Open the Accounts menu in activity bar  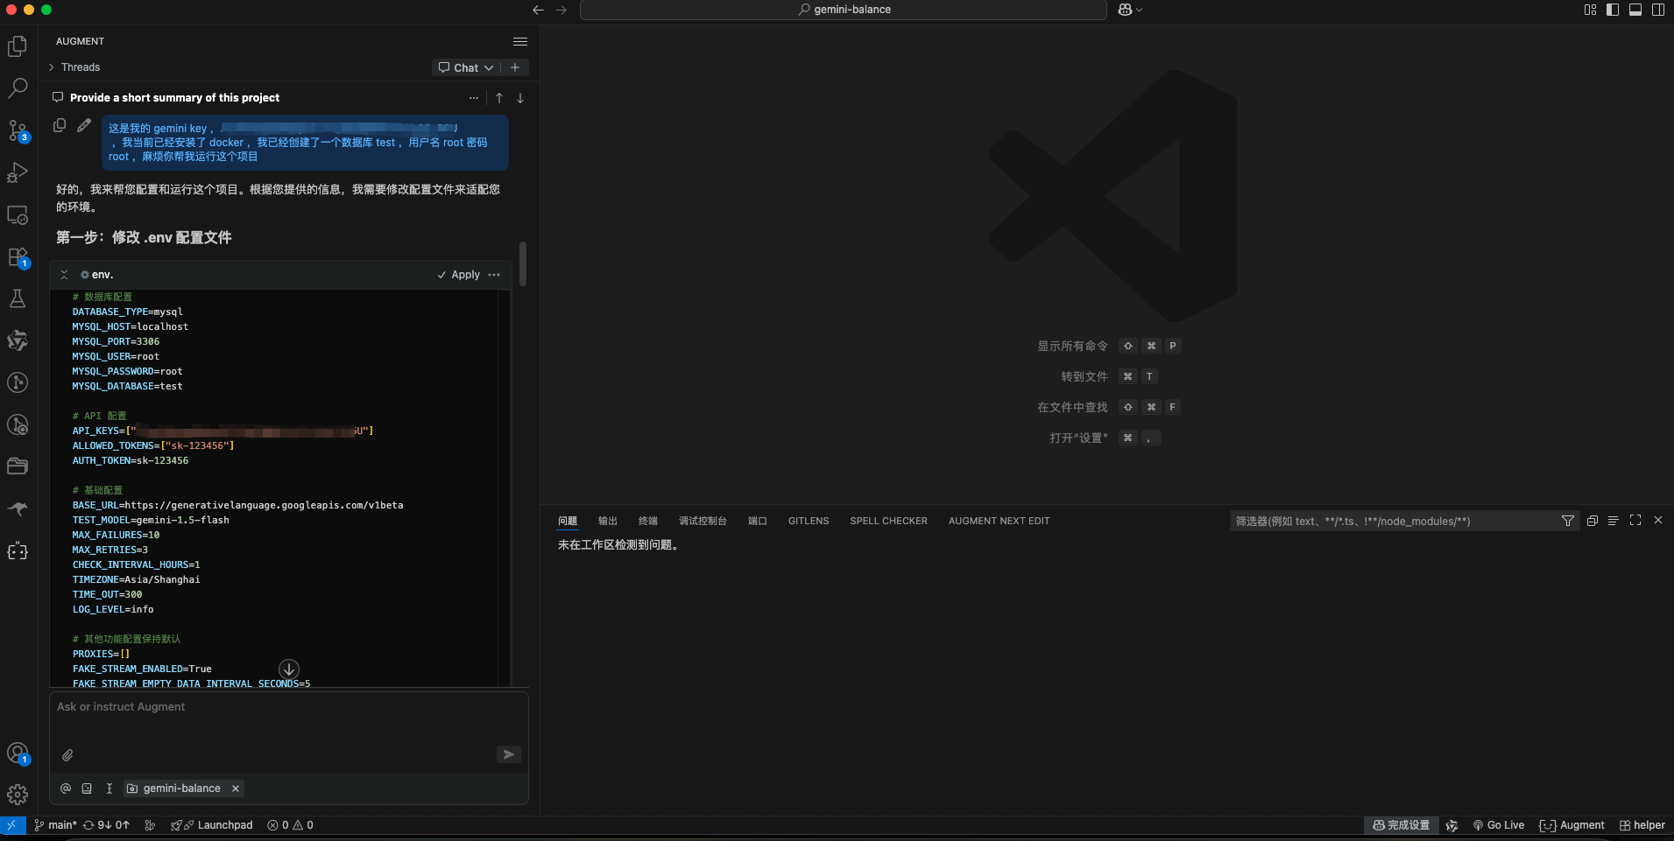(18, 753)
